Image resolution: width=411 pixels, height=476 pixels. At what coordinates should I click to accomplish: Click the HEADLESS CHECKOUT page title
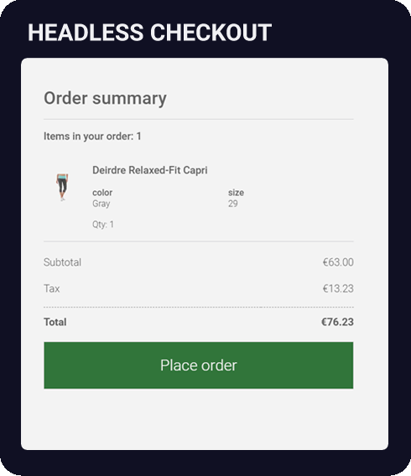tap(150, 33)
